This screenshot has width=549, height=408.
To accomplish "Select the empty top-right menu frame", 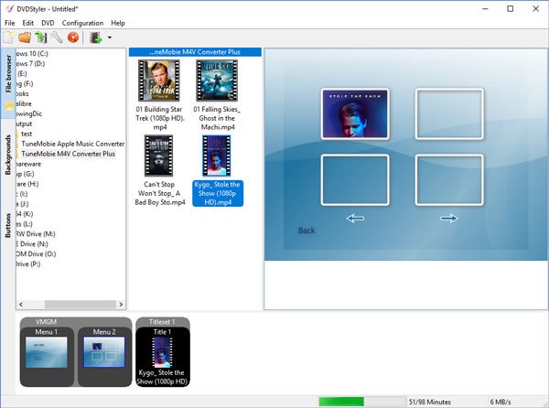I will [449, 113].
